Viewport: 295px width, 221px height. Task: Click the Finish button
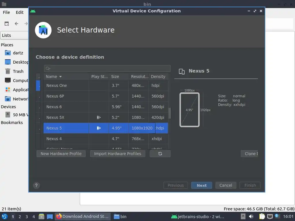pyautogui.click(x=250, y=185)
